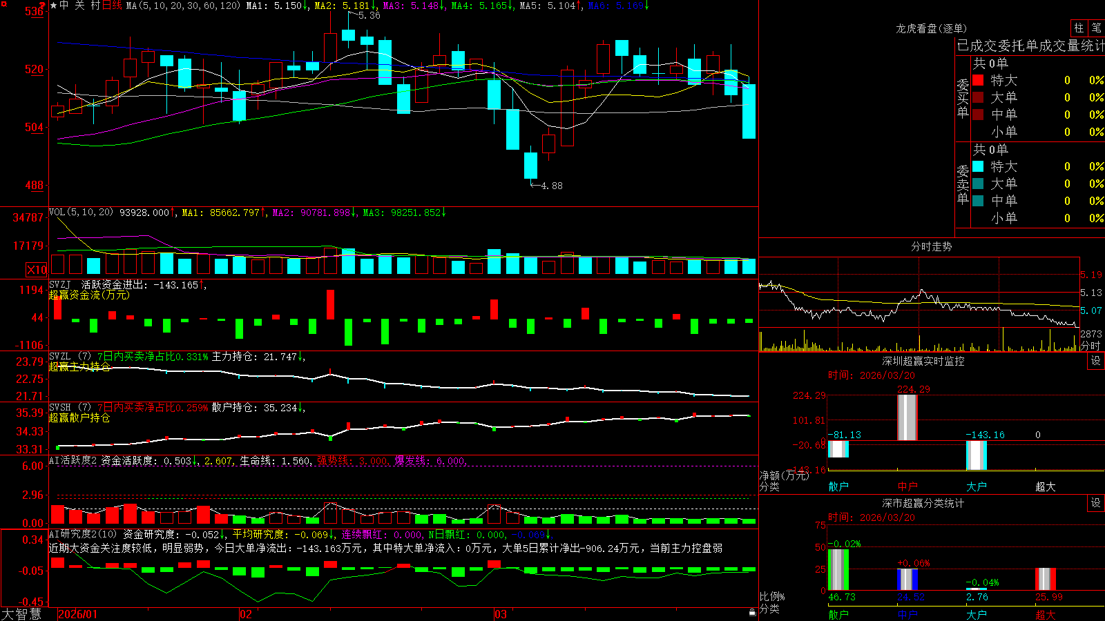Click the 净额(万元) axis label
The height and width of the screenshot is (621, 1105).
coord(785,475)
